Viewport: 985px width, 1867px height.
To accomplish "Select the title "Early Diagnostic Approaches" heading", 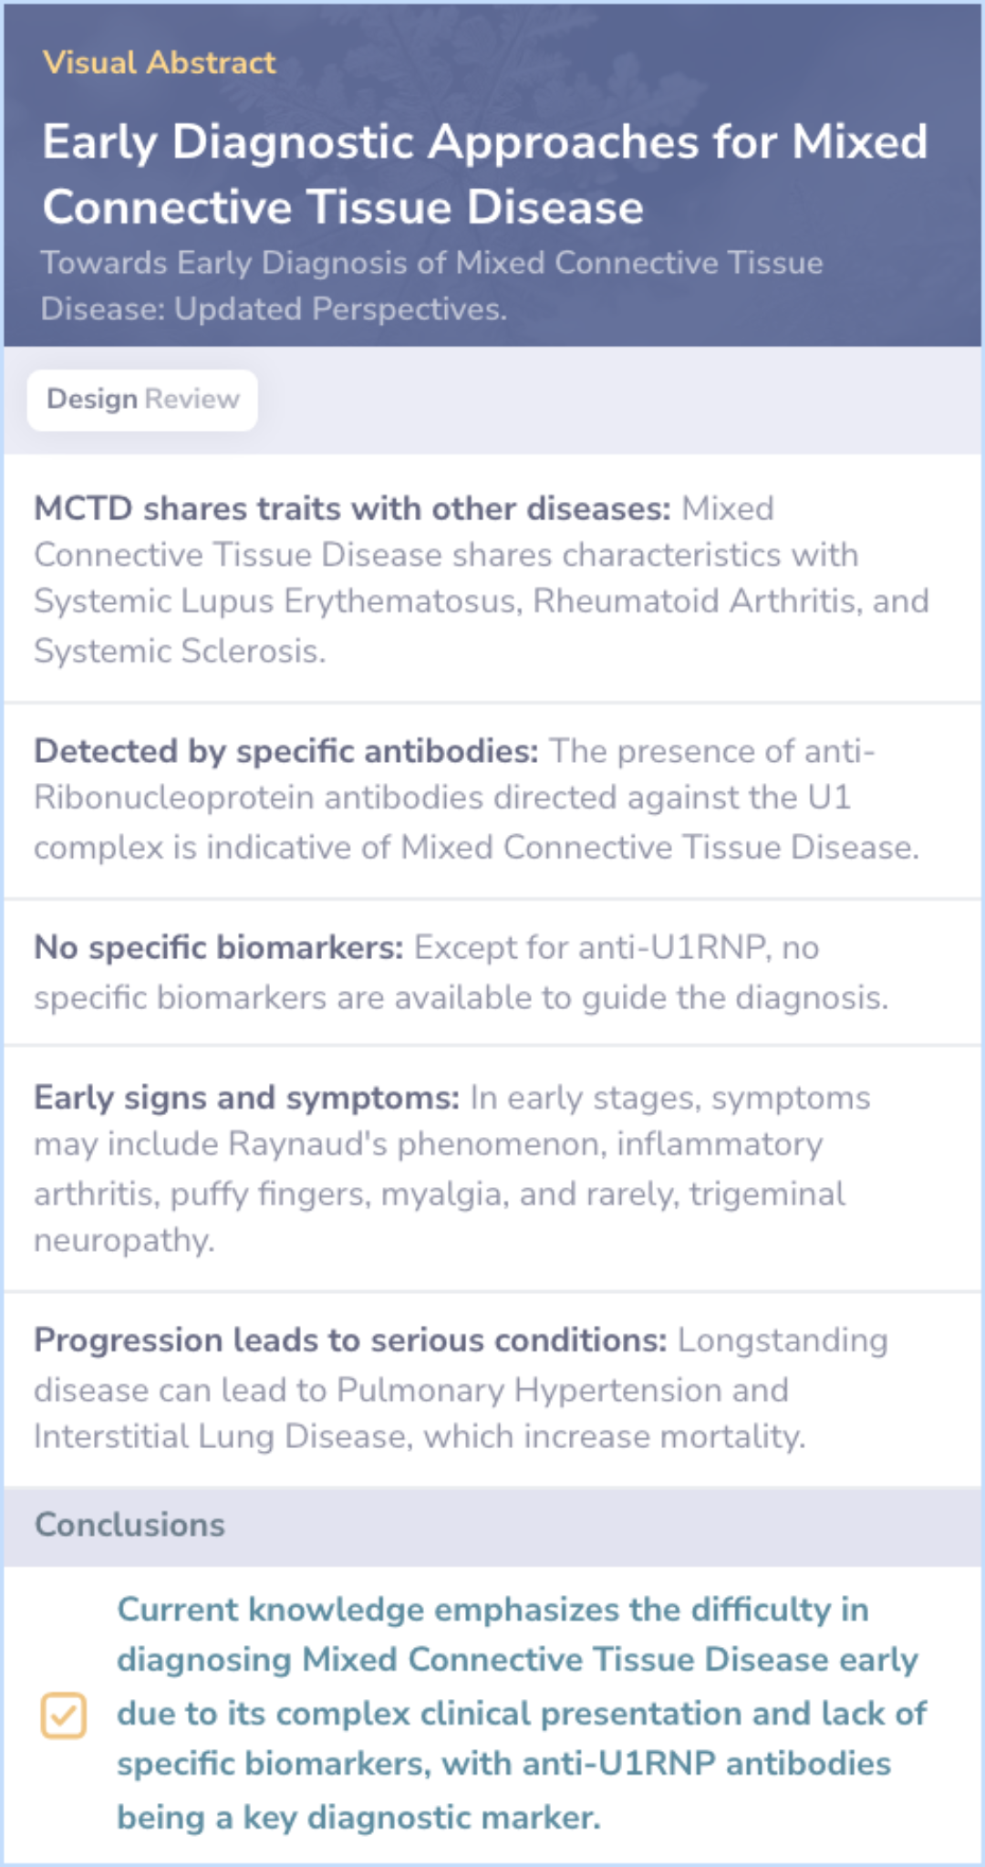I will (x=484, y=173).
